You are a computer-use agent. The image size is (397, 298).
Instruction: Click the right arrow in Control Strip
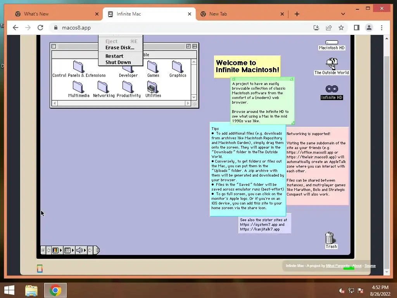coord(90,250)
